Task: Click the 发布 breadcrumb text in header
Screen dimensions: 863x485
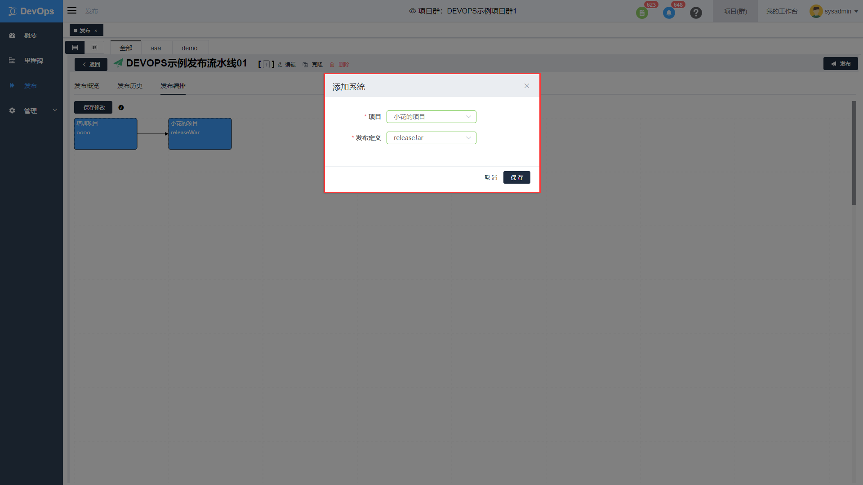Action: tap(92, 11)
